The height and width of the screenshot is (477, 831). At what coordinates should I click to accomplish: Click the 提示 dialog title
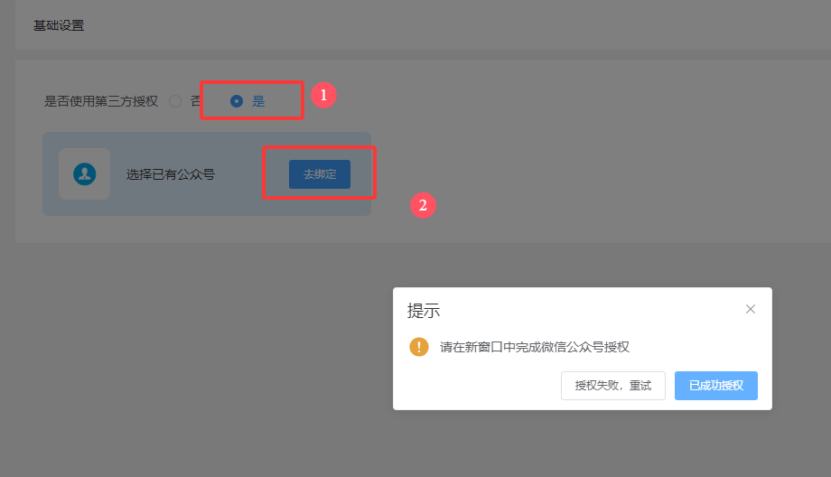point(424,311)
